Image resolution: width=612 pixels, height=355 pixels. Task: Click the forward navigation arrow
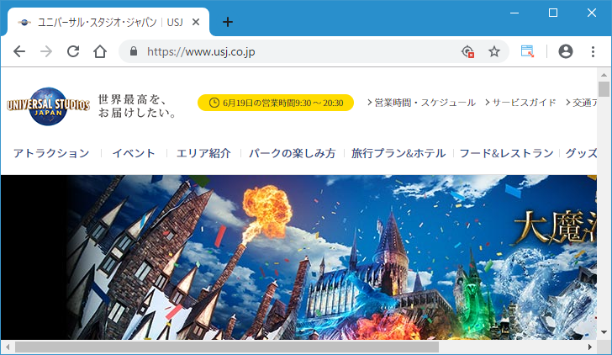[46, 51]
